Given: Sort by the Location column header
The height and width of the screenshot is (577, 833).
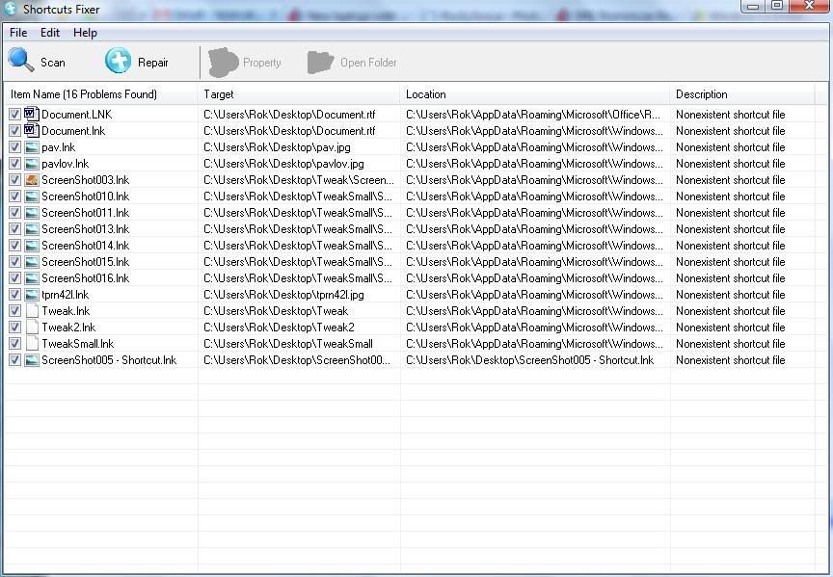Looking at the screenshot, I should point(535,94).
